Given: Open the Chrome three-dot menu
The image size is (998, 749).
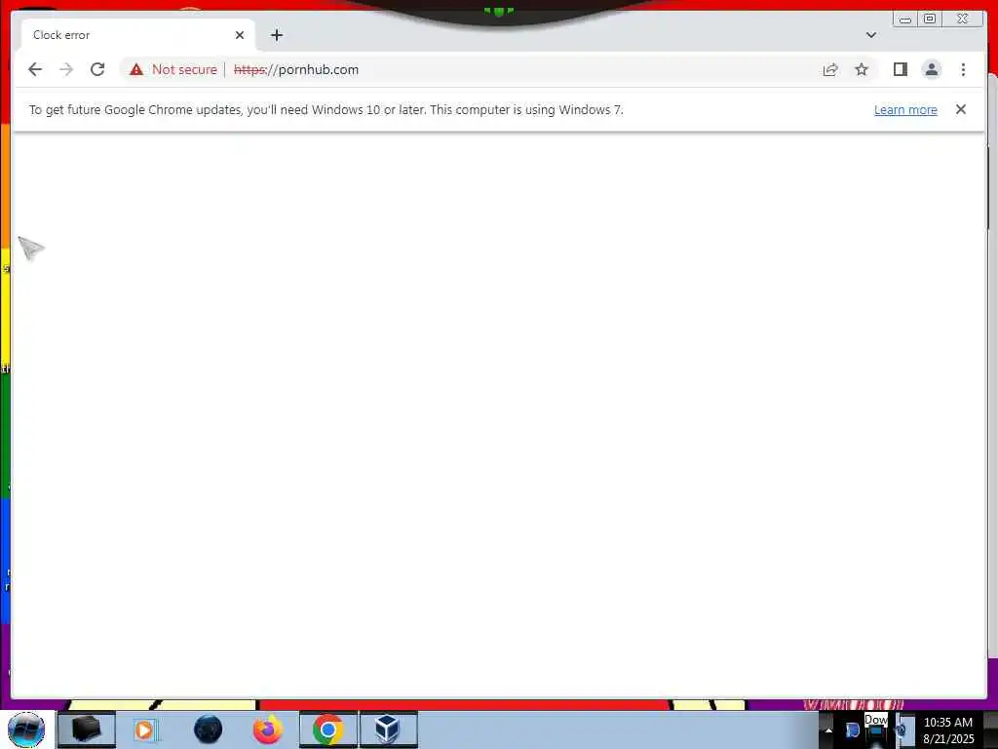Looking at the screenshot, I should [963, 69].
